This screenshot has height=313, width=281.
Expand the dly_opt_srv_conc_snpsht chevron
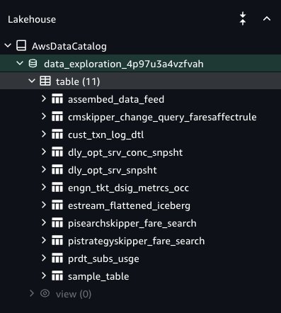click(x=44, y=152)
